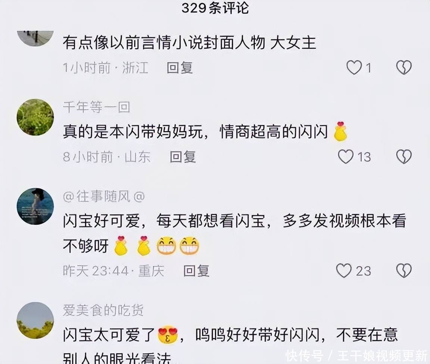Like 千年等一回's comment with 13 likes

click(346, 157)
